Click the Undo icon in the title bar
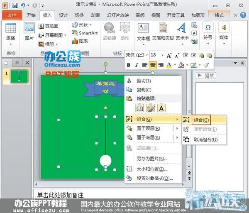Viewport: 249px width, 213px height. click(22, 5)
